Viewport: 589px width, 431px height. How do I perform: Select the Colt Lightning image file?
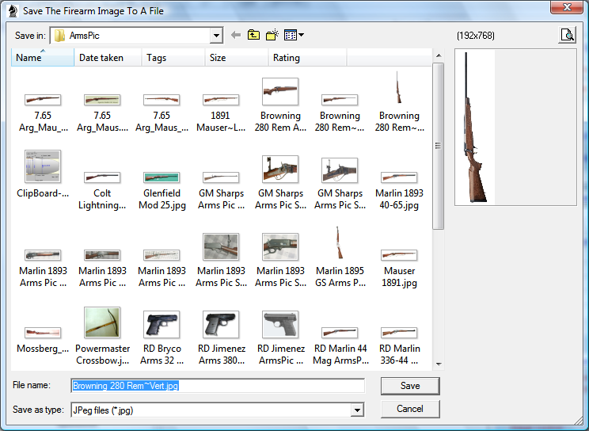coord(102,190)
